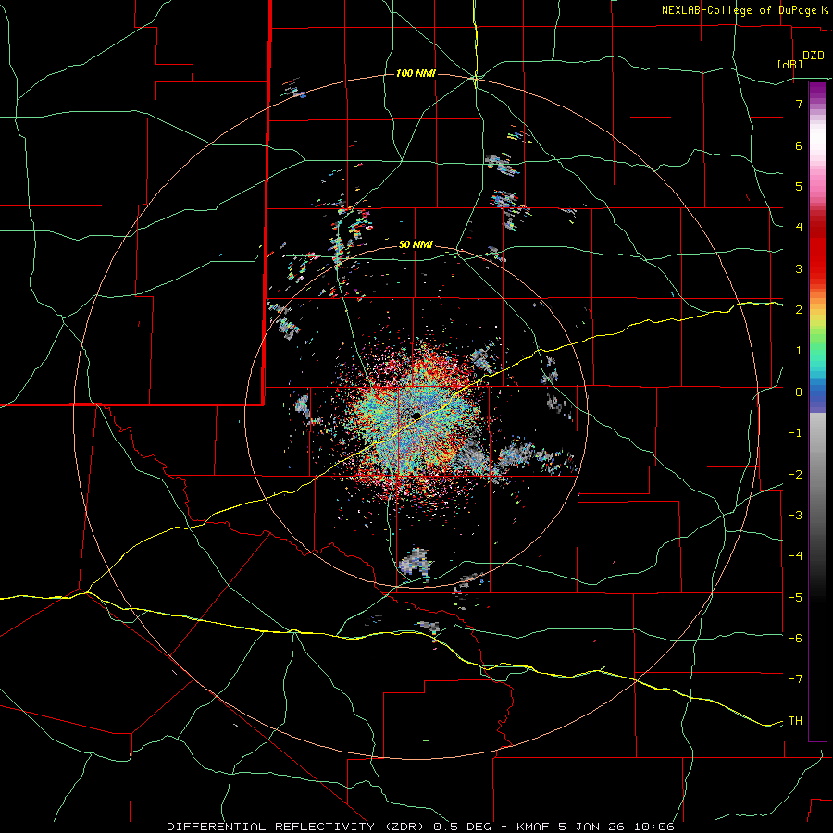Click the positive 6 scale tick label
Screen dimensions: 833x833
(799, 145)
